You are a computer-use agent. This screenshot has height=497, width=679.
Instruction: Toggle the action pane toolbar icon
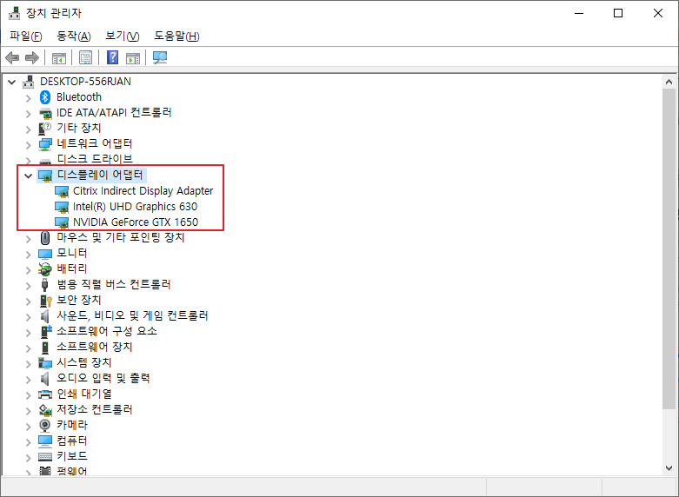pyautogui.click(x=133, y=57)
